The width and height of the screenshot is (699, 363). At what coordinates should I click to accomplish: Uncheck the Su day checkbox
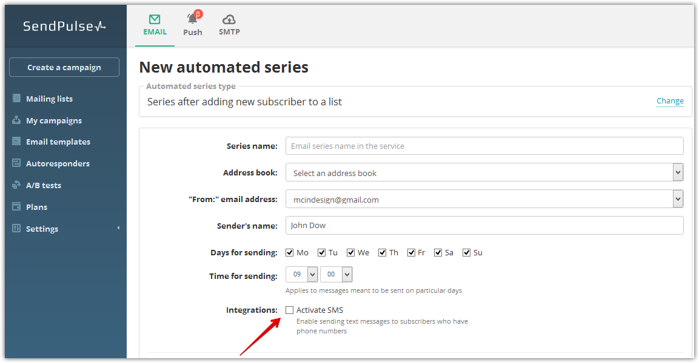[467, 252]
